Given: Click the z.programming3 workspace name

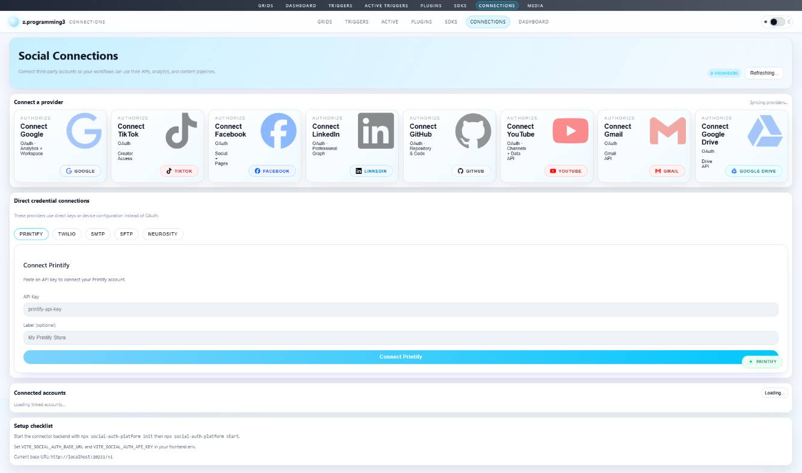Looking at the screenshot, I should click(43, 22).
